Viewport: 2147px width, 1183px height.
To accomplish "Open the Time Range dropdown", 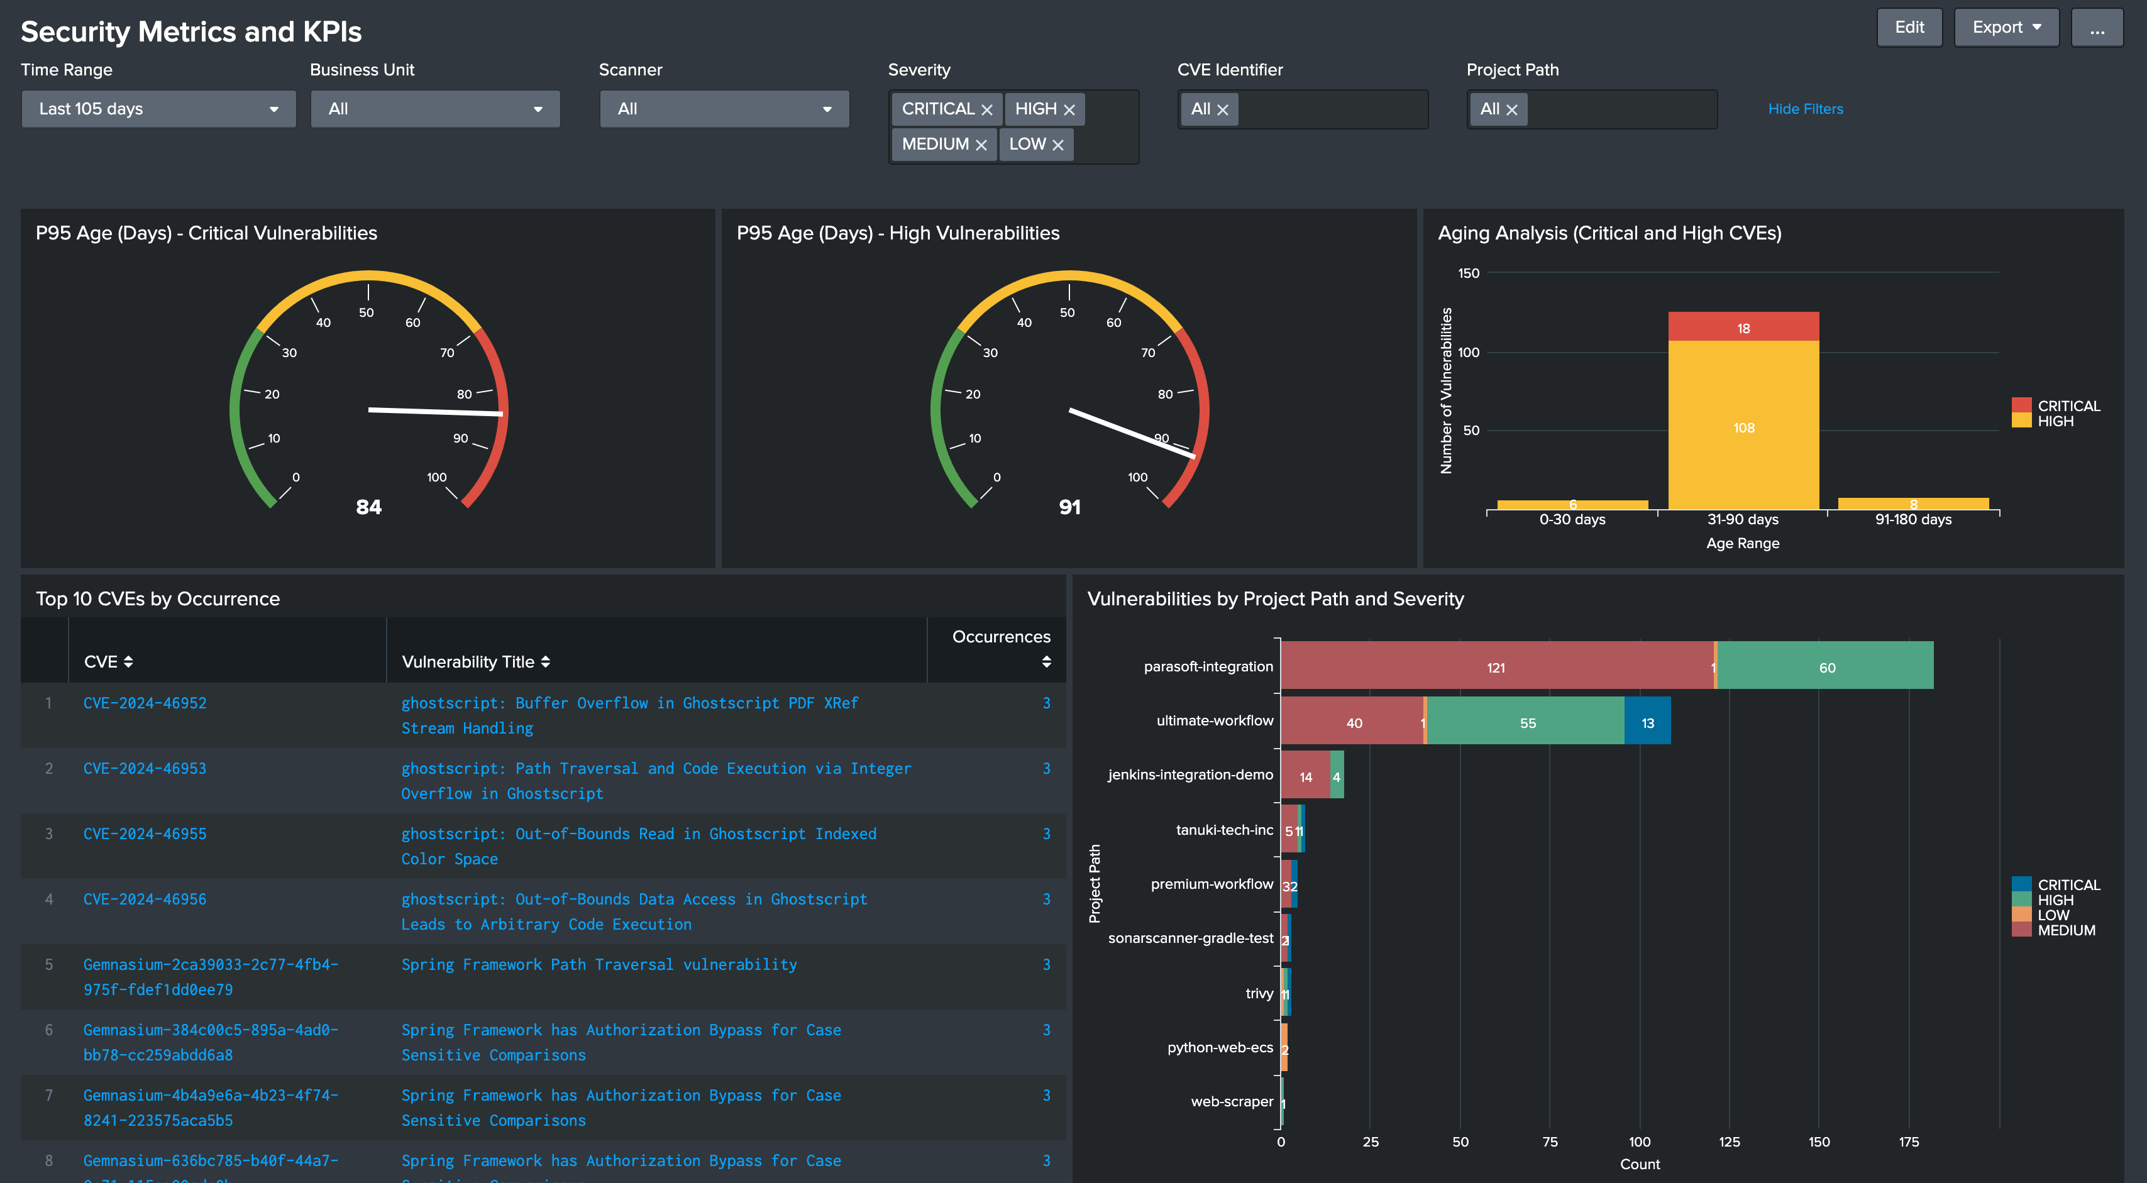I will (x=158, y=108).
